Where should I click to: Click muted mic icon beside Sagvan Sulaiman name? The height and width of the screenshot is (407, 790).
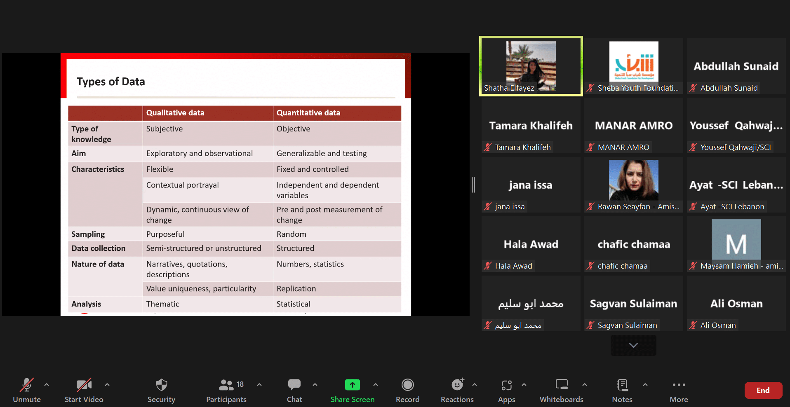tap(590, 325)
